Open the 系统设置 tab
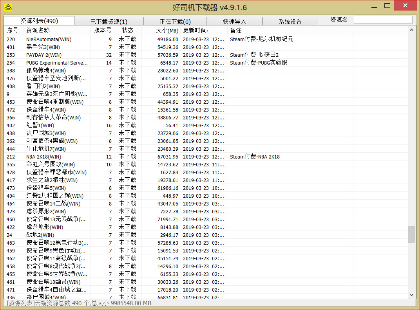The image size is (420, 310). [x=290, y=22]
